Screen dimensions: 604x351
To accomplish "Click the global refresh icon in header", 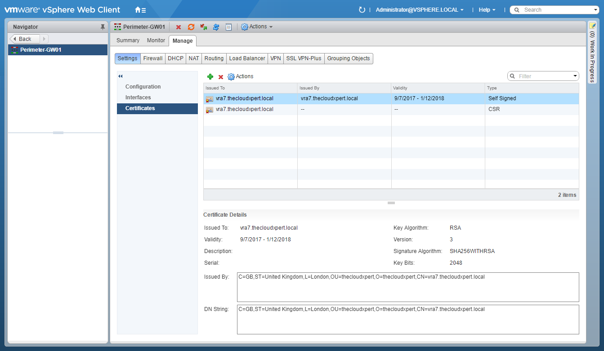I will pyautogui.click(x=362, y=10).
